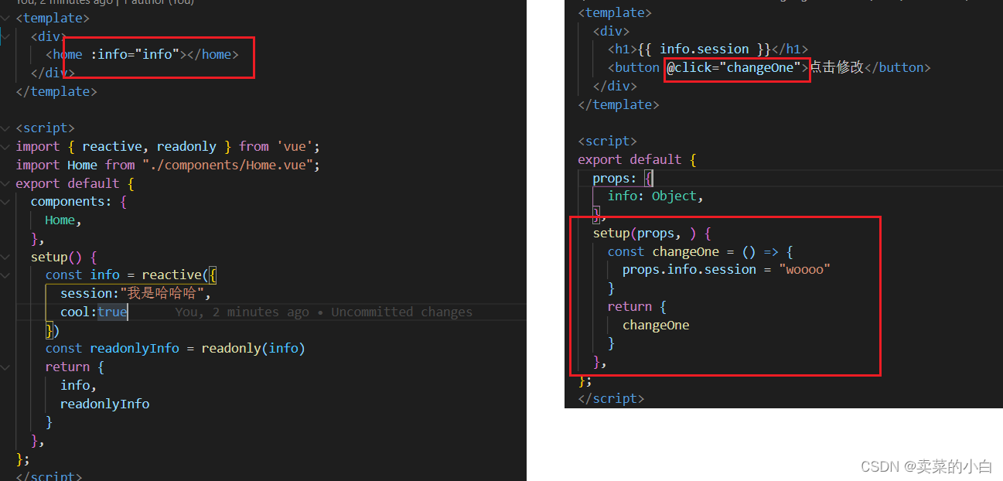Click the closing </script> tag in right editor
Image resolution: width=1003 pixels, height=481 pixels.
(x=611, y=399)
